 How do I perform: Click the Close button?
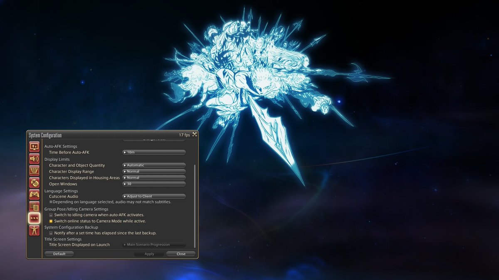(181, 254)
